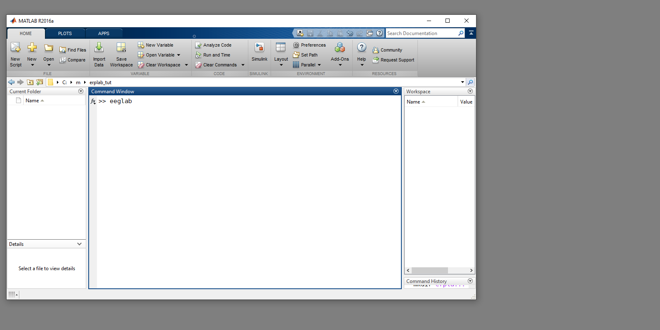Image resolution: width=660 pixels, height=330 pixels.
Task: Open the Workspace panel actions menu
Action: [x=470, y=91]
